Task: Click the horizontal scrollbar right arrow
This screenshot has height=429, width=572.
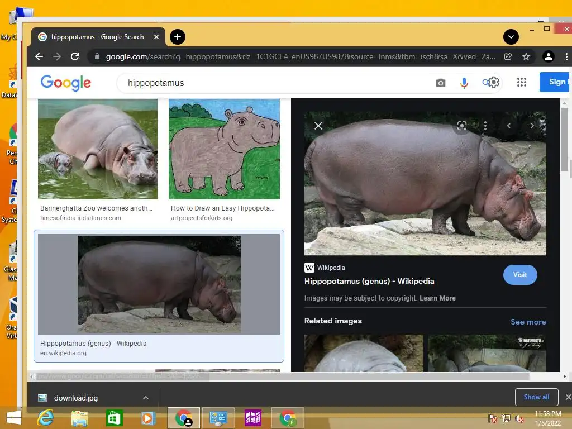Action: 564,376
